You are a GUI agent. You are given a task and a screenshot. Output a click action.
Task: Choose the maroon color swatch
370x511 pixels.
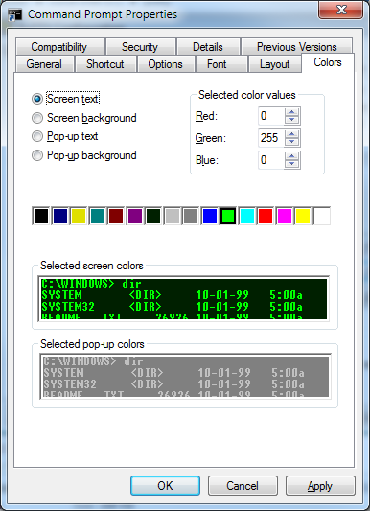[x=116, y=216]
